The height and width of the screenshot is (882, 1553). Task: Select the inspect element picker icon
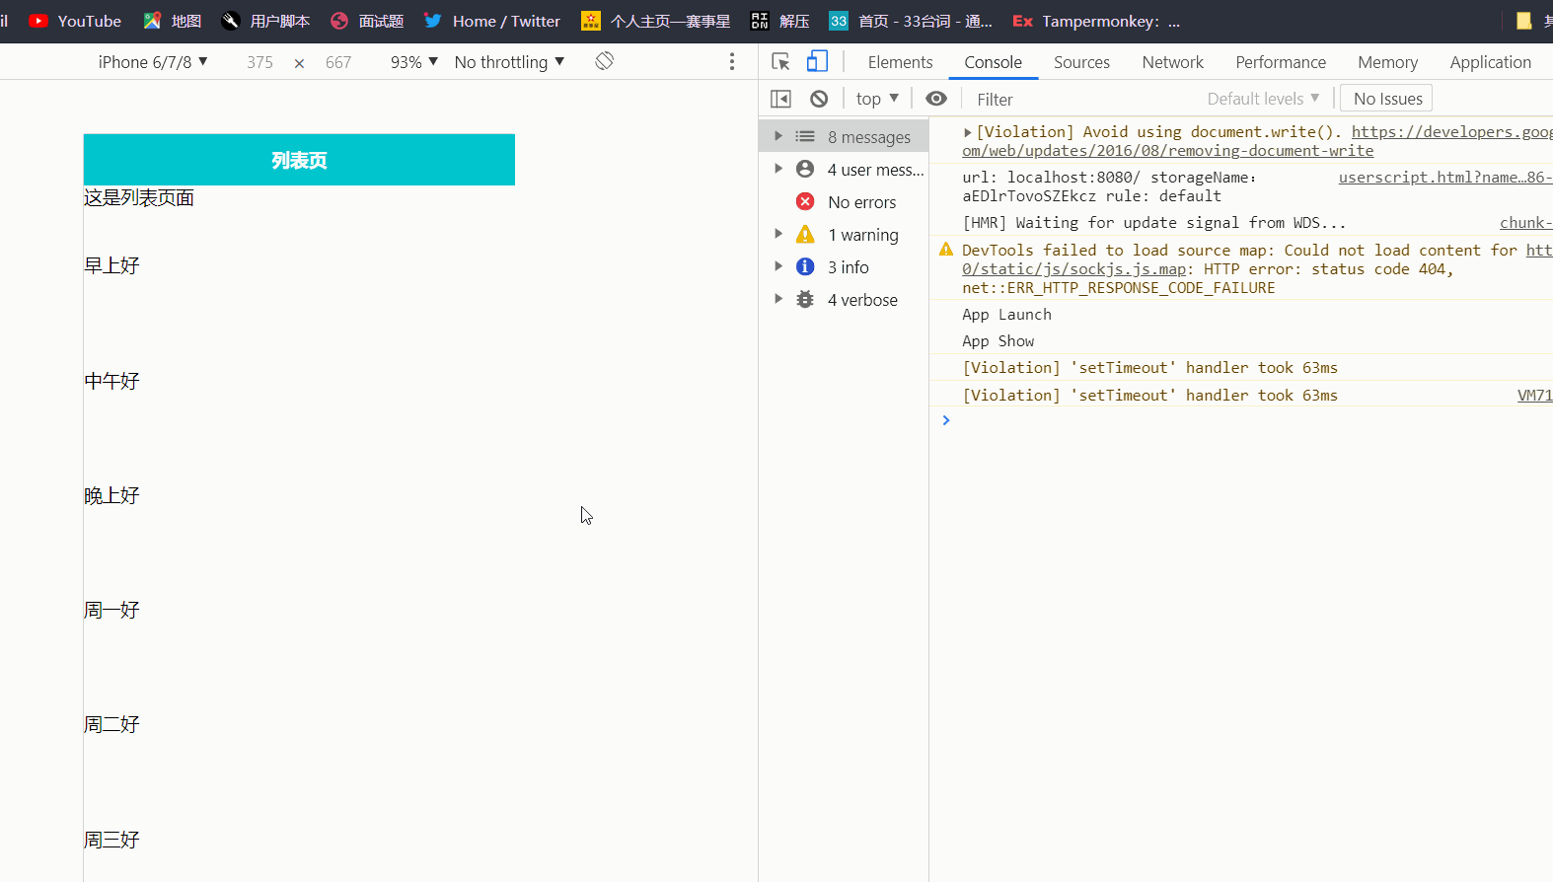(x=780, y=62)
